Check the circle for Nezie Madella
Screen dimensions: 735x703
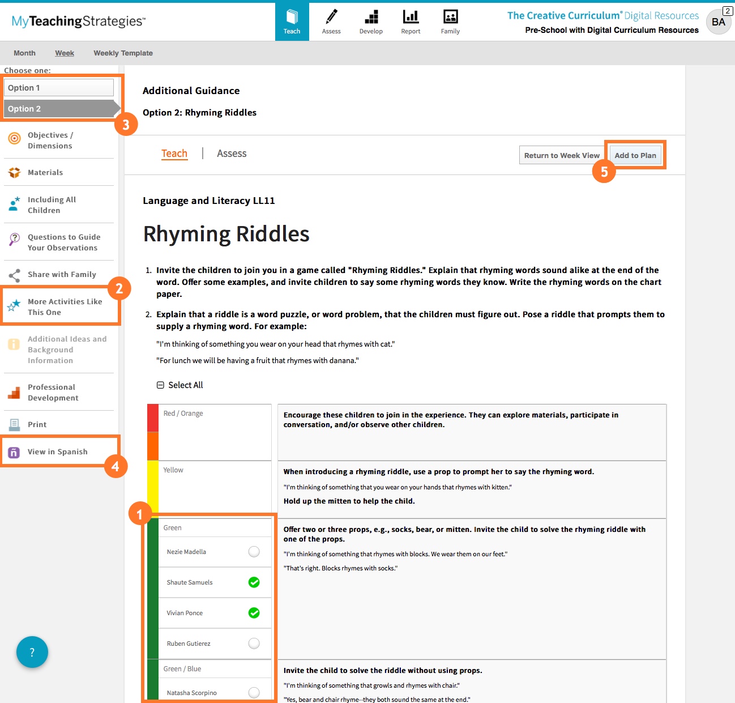pyautogui.click(x=254, y=552)
